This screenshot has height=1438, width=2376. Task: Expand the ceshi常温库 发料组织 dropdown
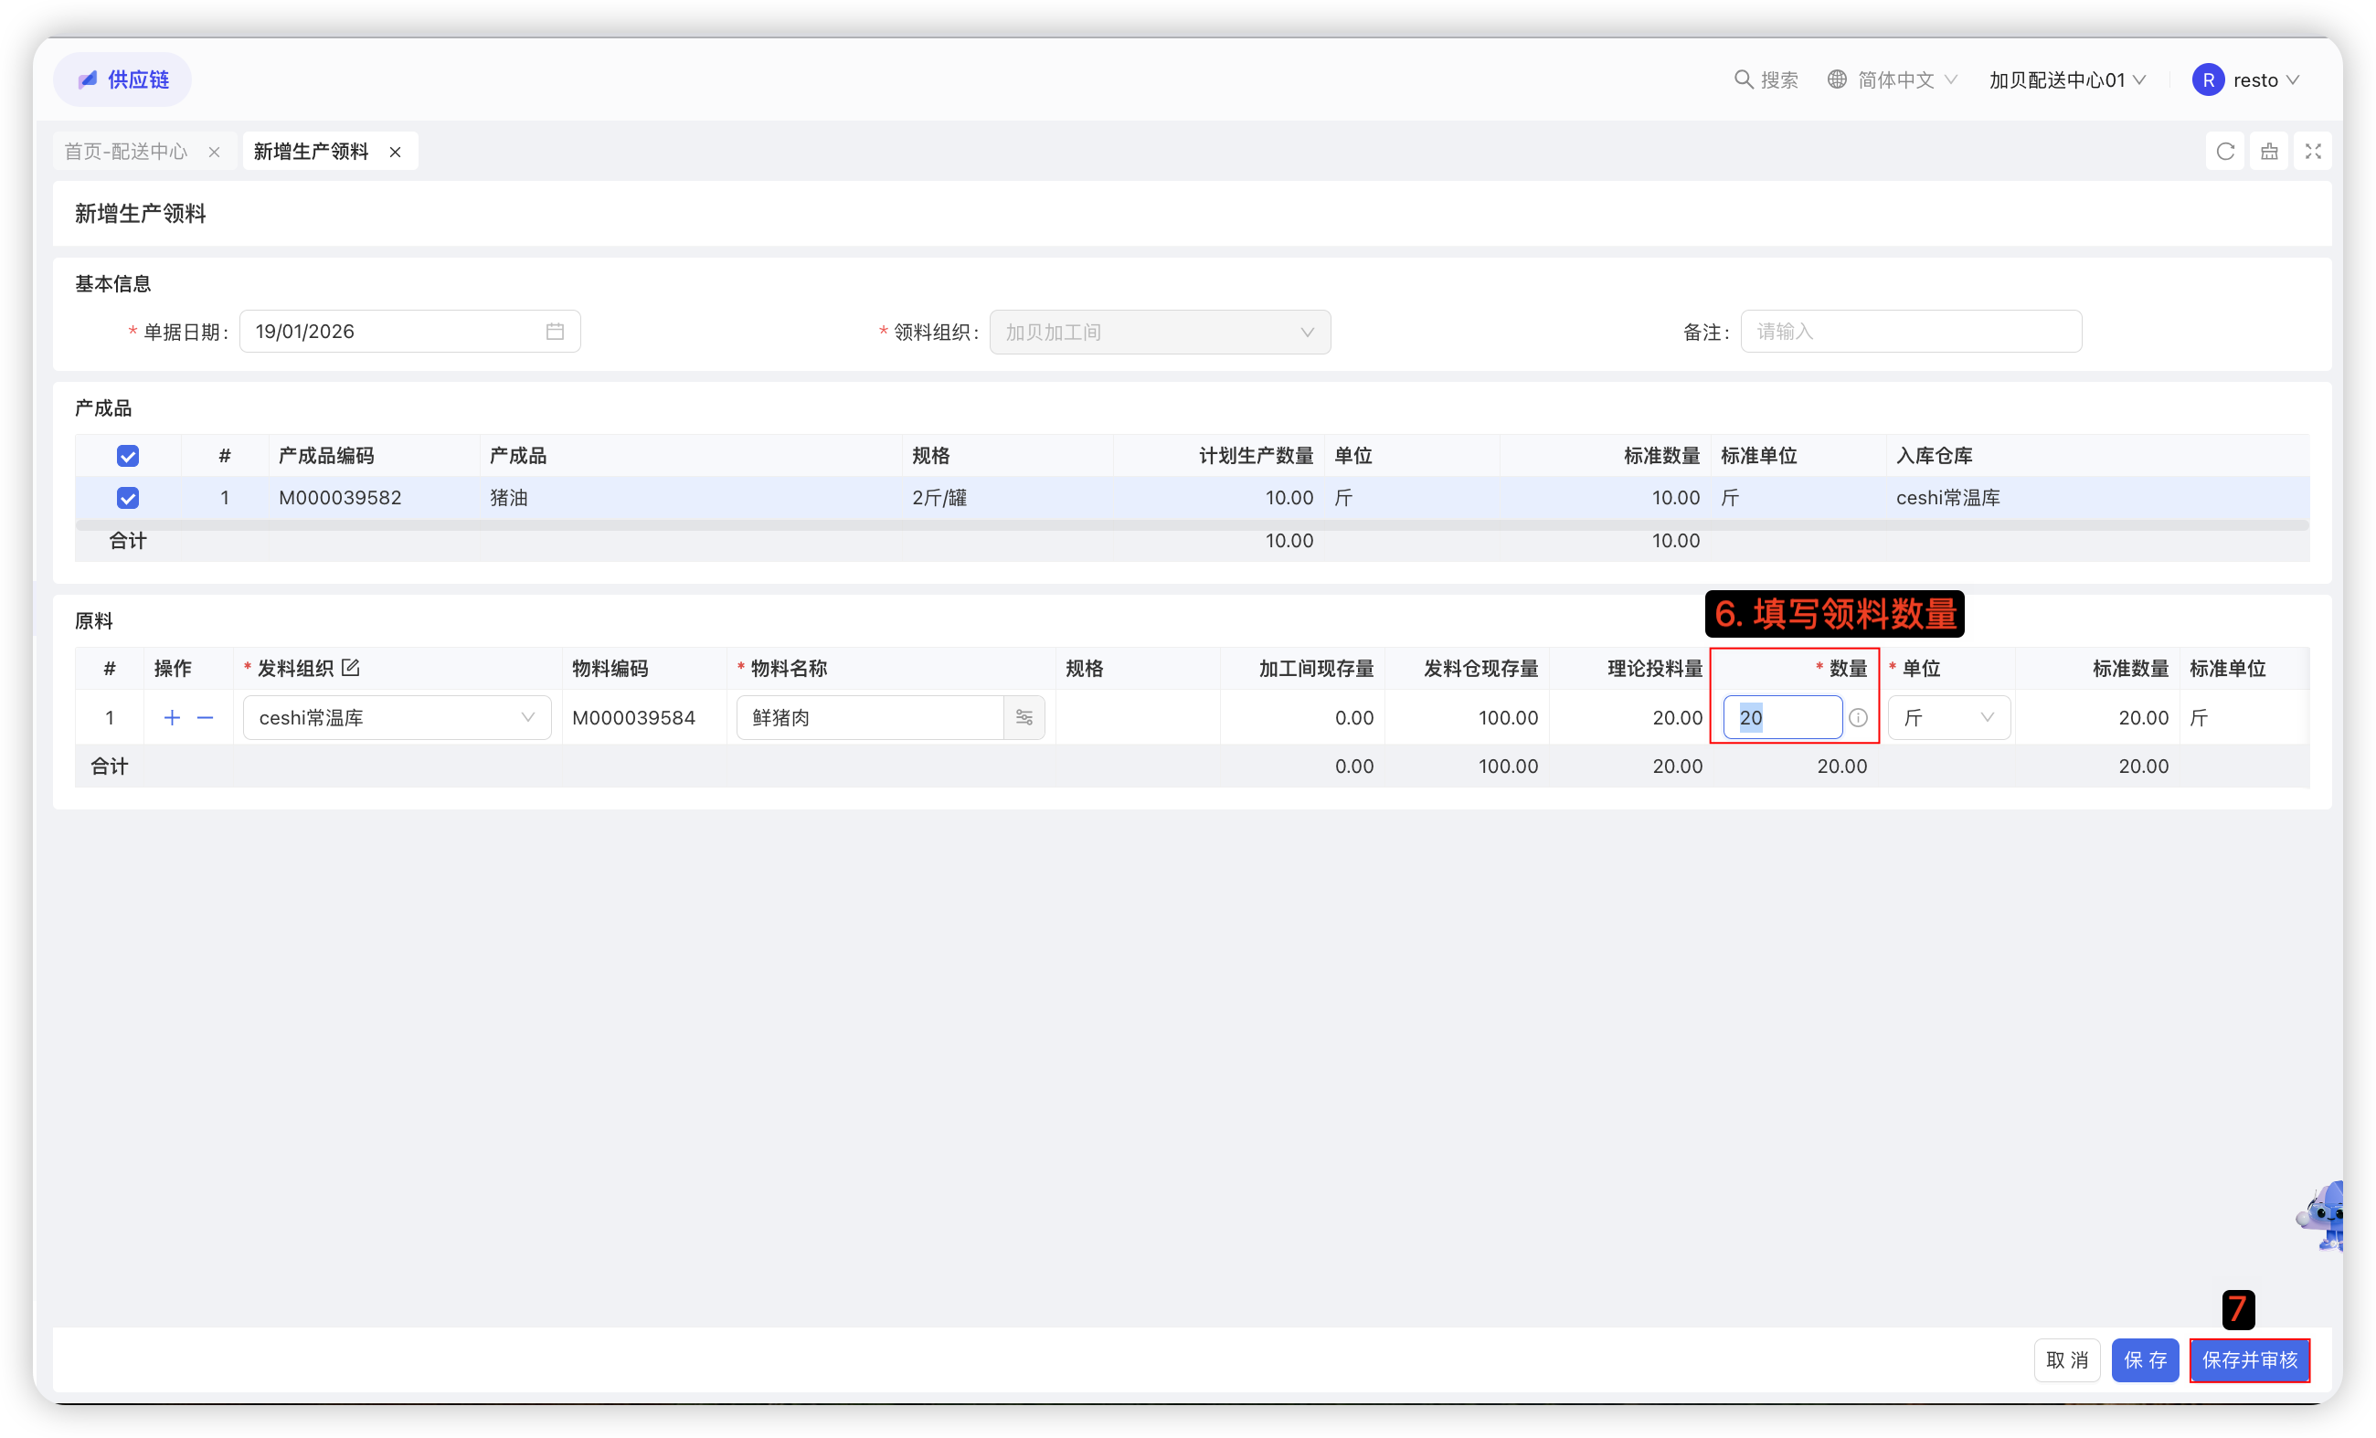point(397,718)
